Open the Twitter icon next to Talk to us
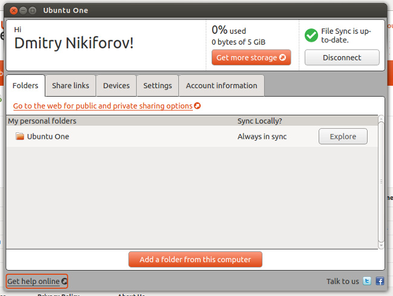Image resolution: width=393 pixels, height=296 pixels. click(x=367, y=281)
